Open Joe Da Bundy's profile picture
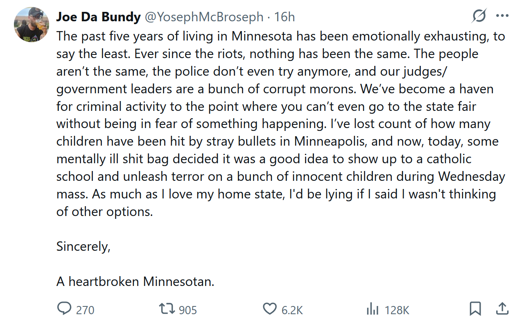 pos(32,25)
